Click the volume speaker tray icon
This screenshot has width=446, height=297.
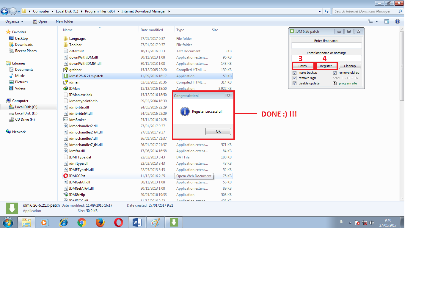click(x=372, y=223)
